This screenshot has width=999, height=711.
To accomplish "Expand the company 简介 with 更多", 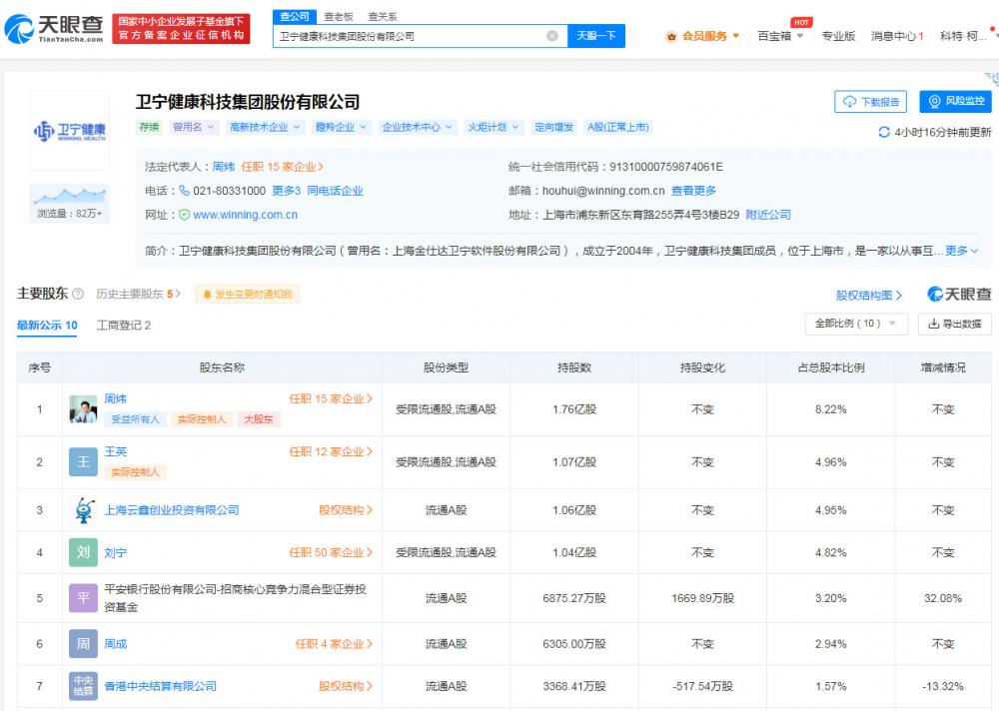I will click(x=961, y=251).
